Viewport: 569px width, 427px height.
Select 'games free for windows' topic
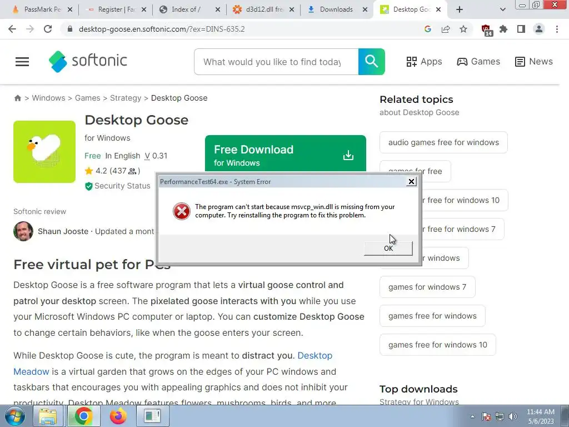point(432,316)
